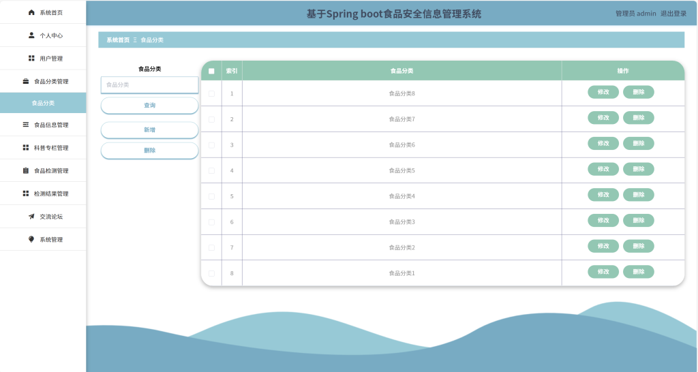The image size is (698, 372).
Task: Click the 查询 search button
Action: 149,106
